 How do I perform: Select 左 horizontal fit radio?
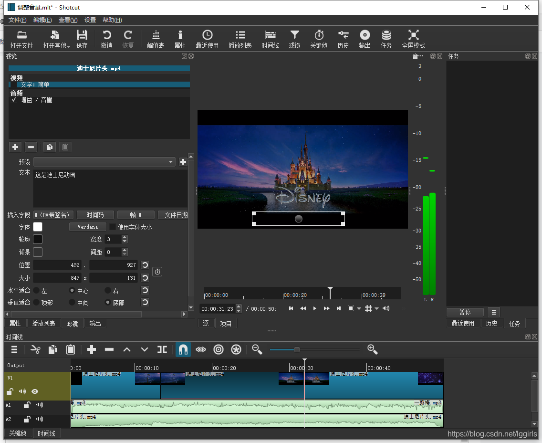36,291
